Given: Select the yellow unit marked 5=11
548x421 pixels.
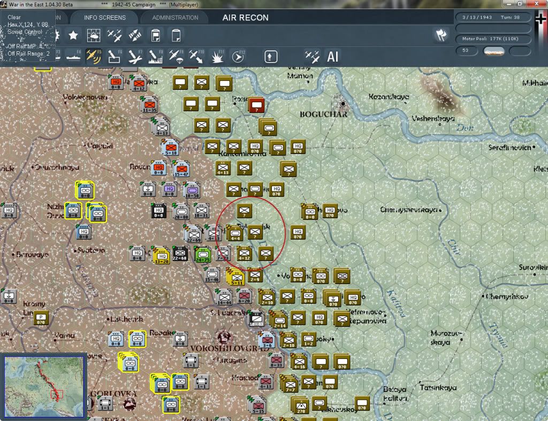Looking at the screenshot, I should tap(237, 278).
